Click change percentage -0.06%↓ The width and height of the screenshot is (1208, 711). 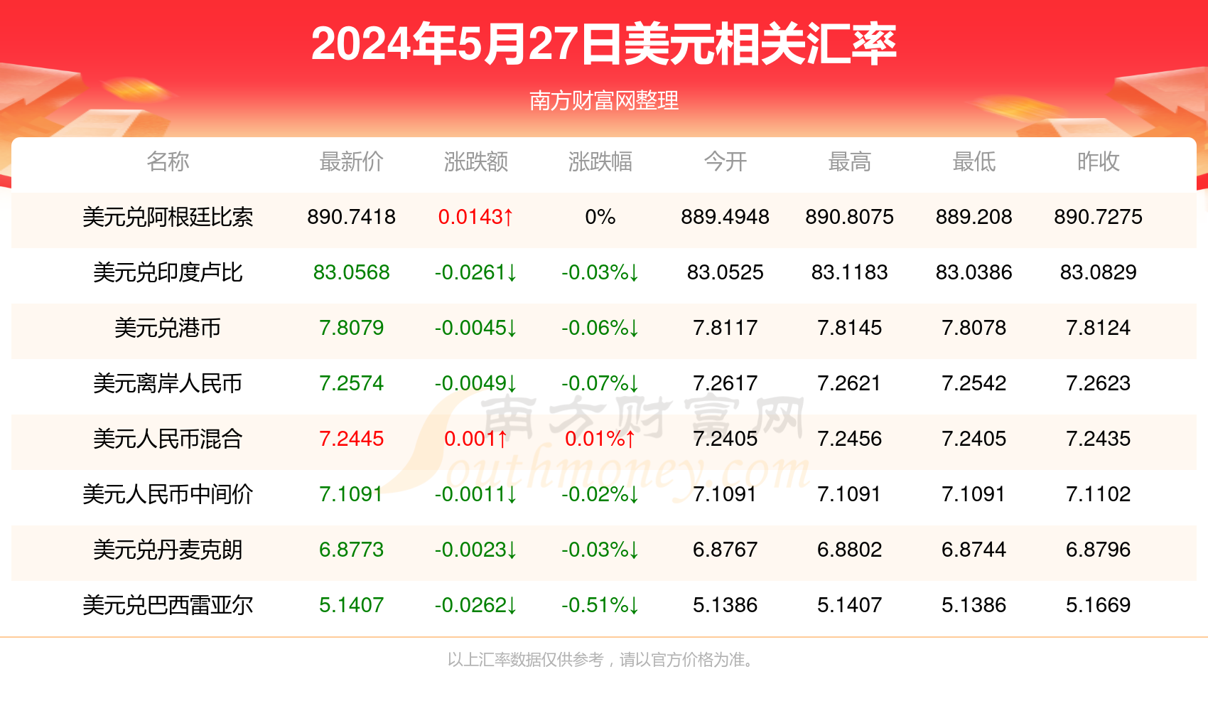(x=600, y=328)
